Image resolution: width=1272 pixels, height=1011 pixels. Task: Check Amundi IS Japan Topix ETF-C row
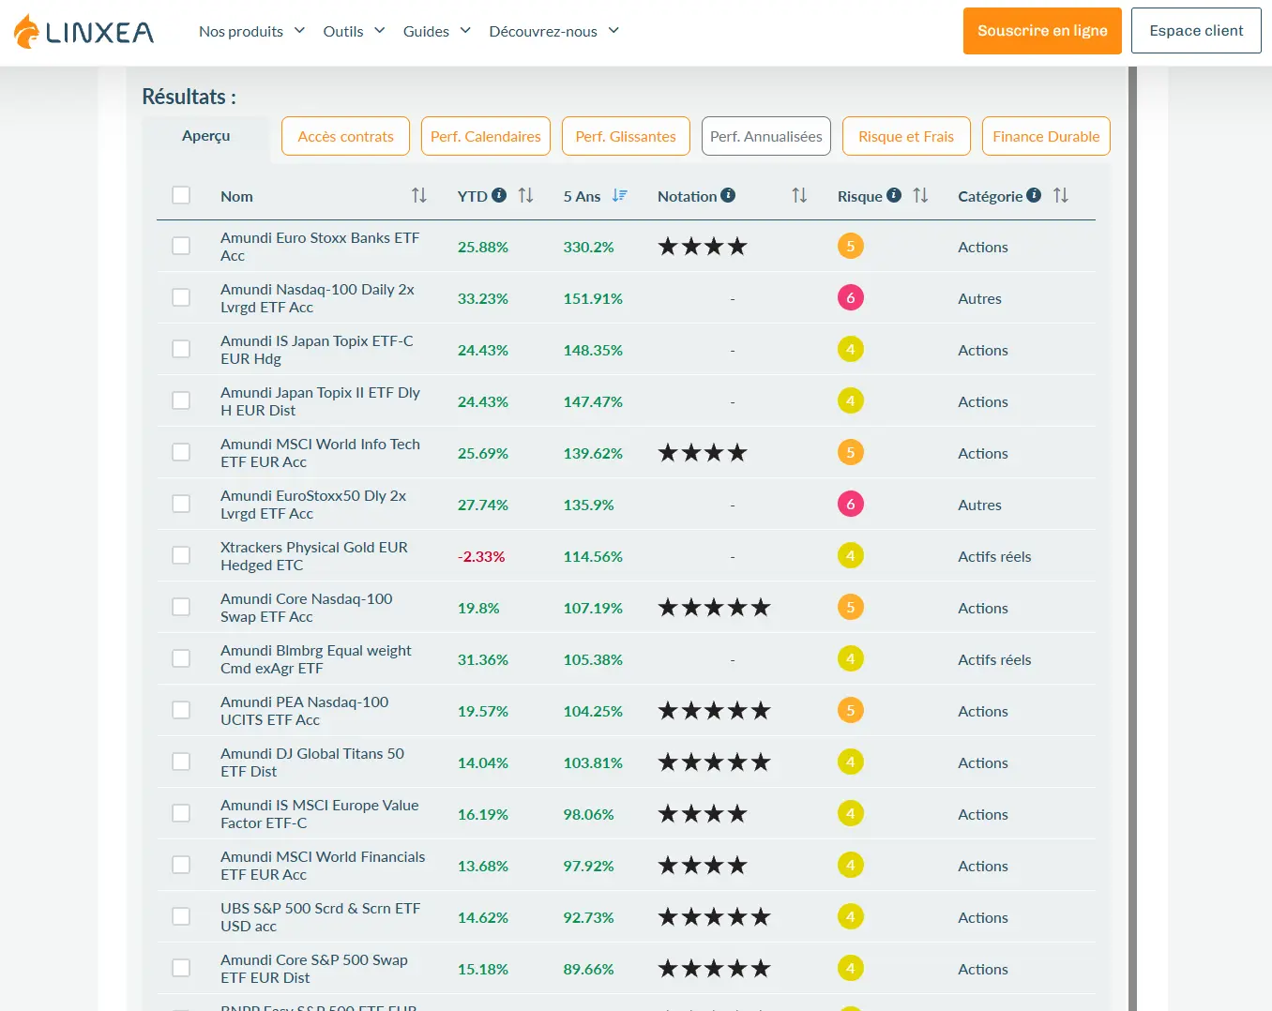[181, 349]
